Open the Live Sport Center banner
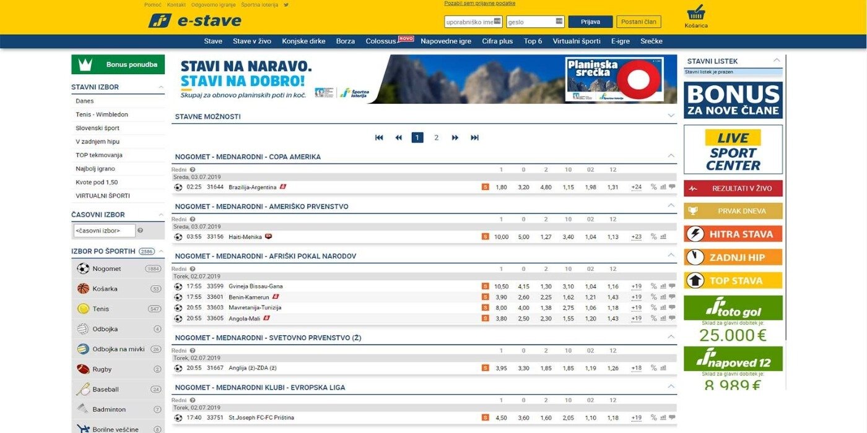 pos(733,149)
